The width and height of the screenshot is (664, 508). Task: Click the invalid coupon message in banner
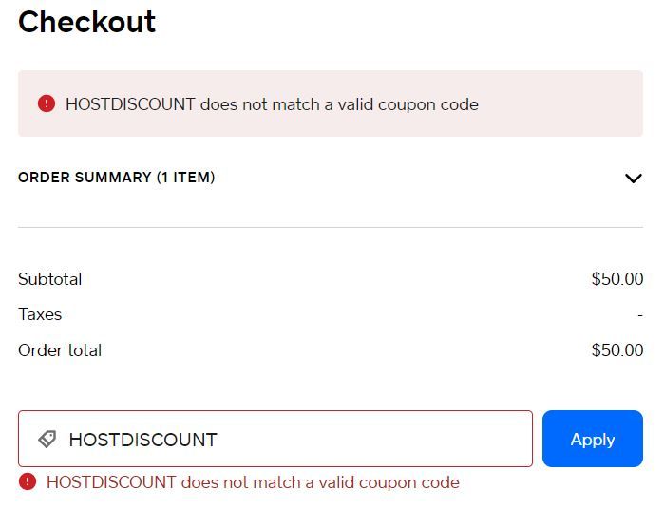272,104
